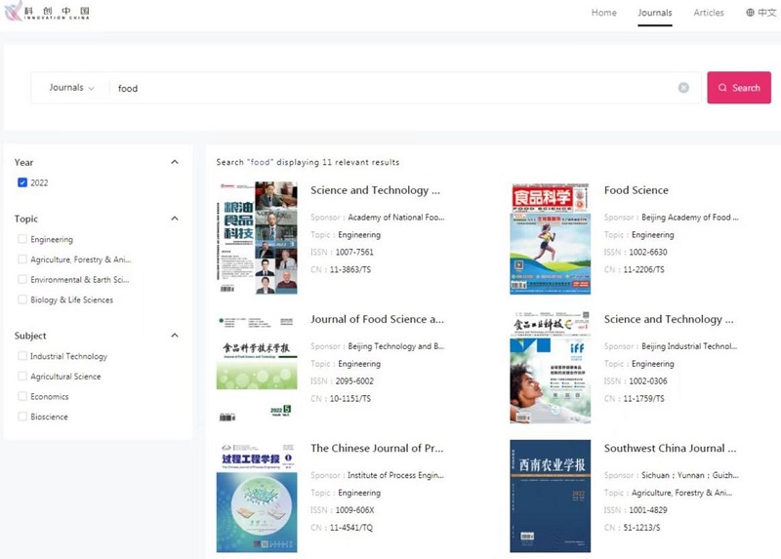The height and width of the screenshot is (559, 781).
Task: Click the Innovation China logo
Action: (x=47, y=11)
